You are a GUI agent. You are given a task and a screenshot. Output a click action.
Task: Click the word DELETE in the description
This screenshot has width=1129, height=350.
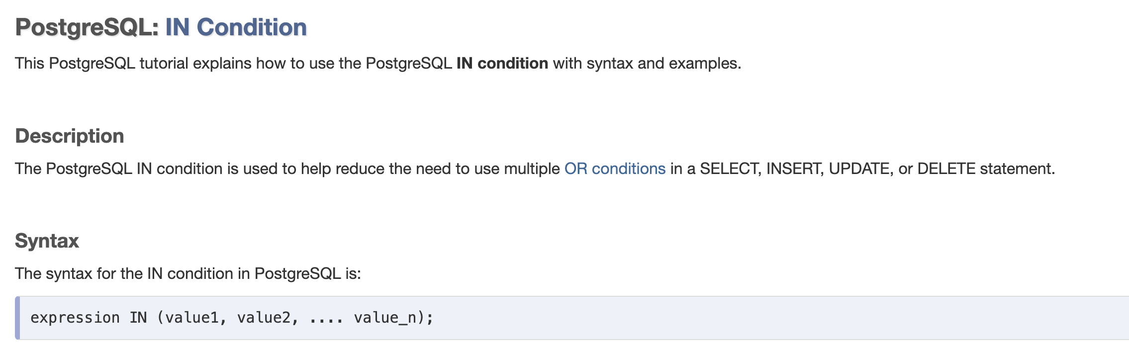(x=946, y=169)
